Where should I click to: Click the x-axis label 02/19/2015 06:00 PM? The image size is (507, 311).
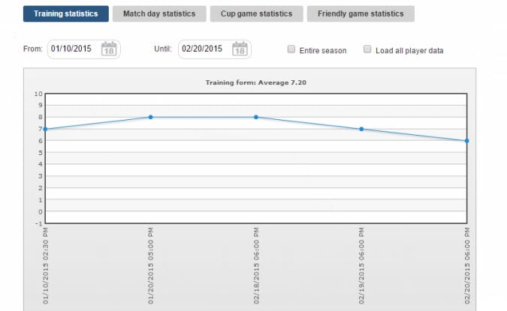coord(361,266)
